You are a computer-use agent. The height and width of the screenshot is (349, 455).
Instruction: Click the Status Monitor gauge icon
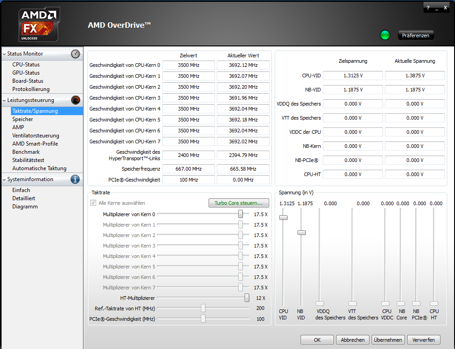point(76,54)
